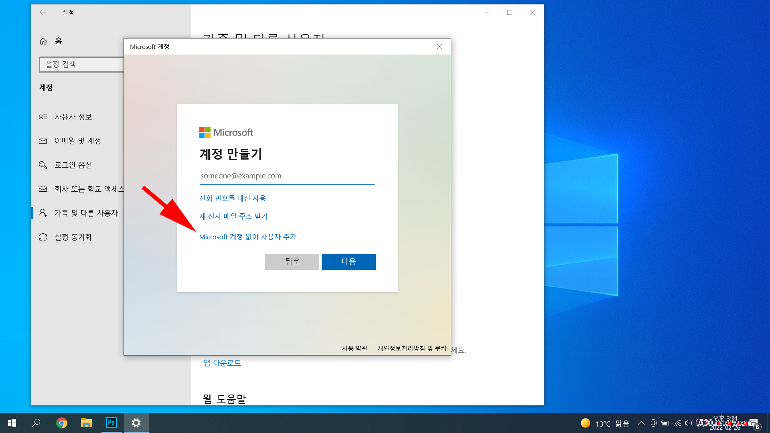Screen dimensions: 770x433
Task: Click 새 전자 메일 주소 받기 link
Action: 233,216
